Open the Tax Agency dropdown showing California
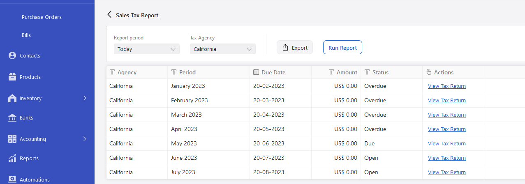525x184 pixels. [223, 49]
